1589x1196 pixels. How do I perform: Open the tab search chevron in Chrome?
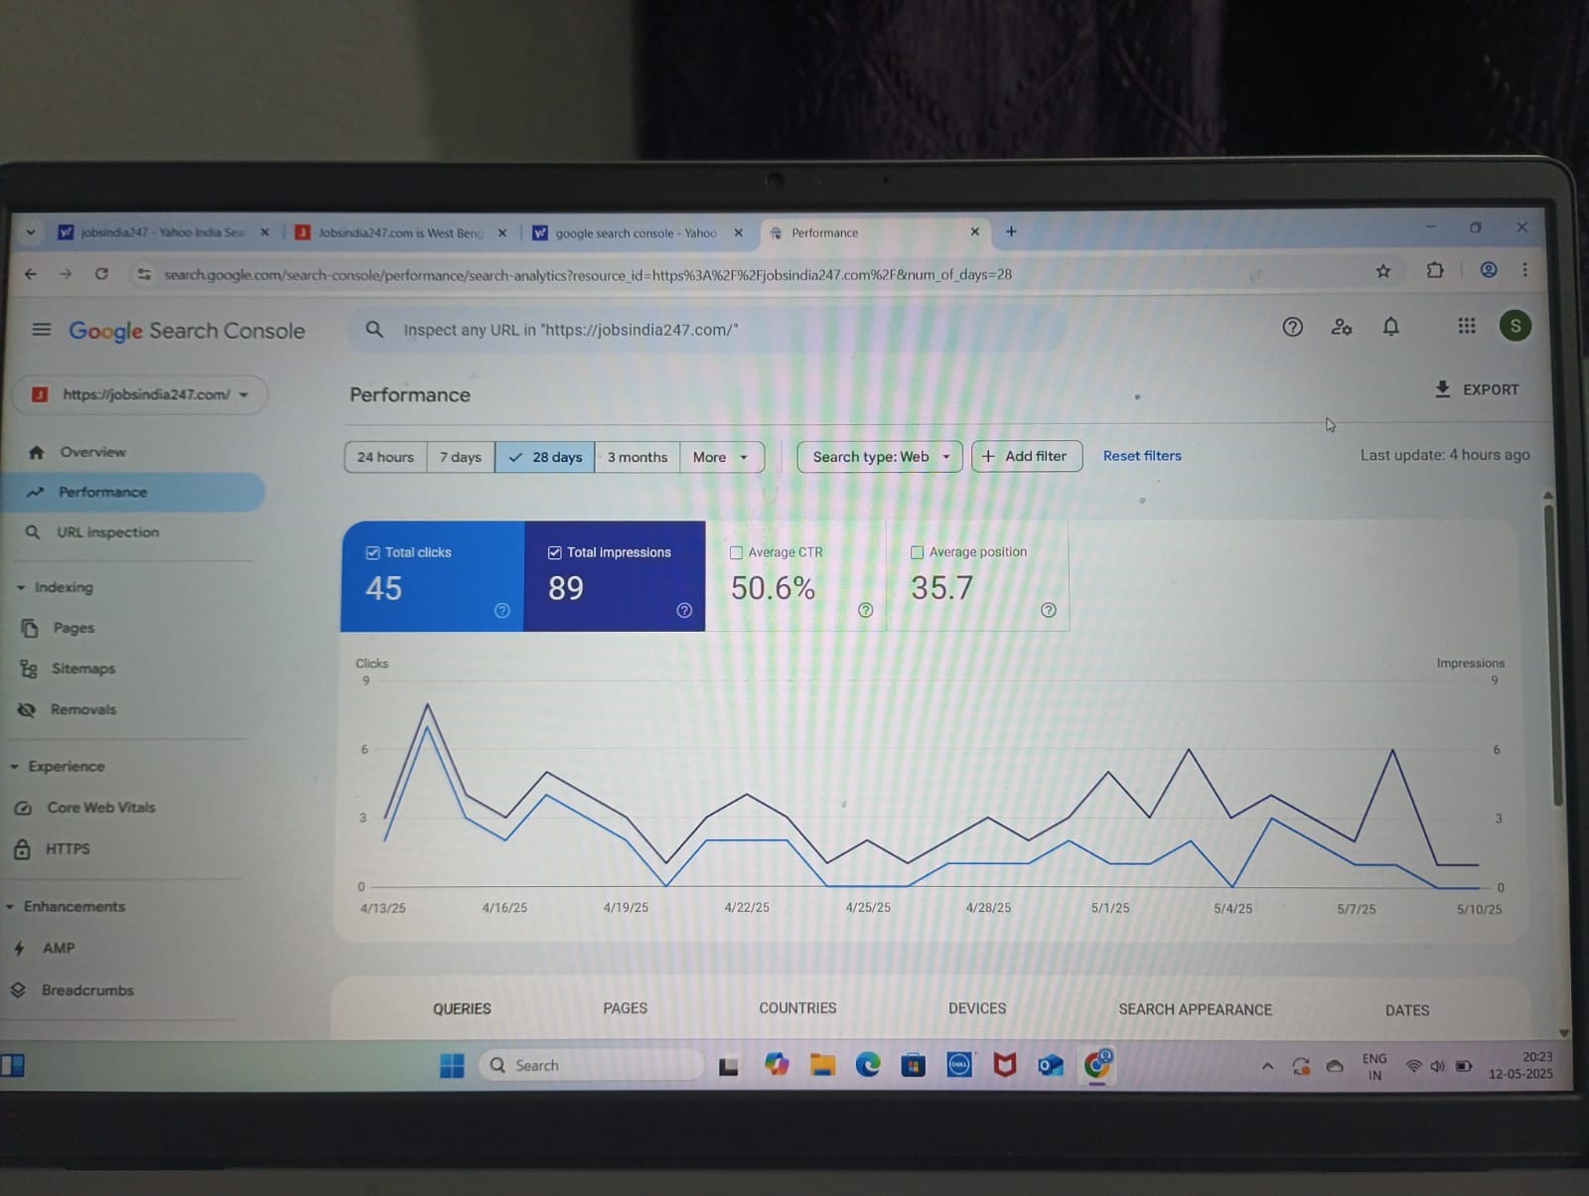click(31, 232)
